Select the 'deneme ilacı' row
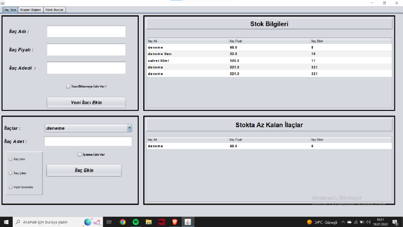 (x=269, y=54)
